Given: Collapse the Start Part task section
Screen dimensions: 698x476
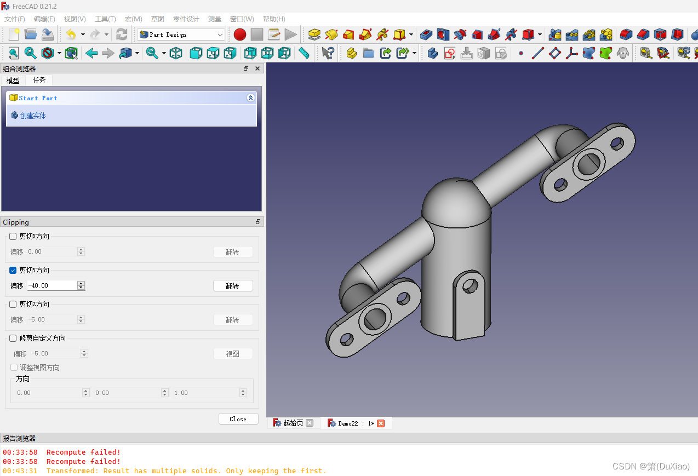Looking at the screenshot, I should click(x=250, y=98).
